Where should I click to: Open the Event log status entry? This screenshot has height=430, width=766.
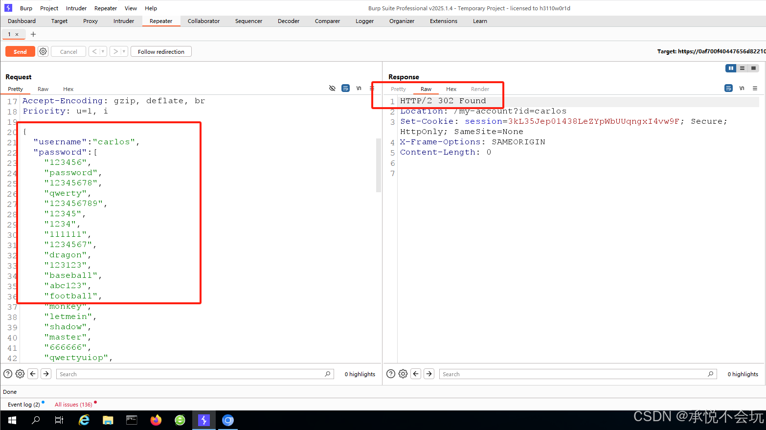tap(24, 405)
